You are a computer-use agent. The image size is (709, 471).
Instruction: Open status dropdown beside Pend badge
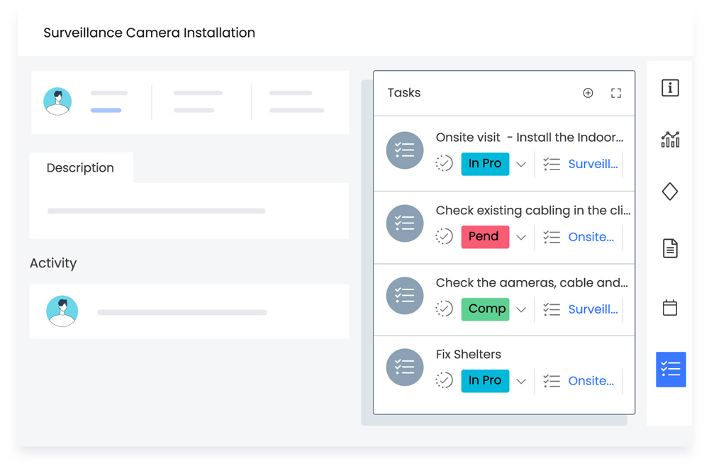[521, 237]
